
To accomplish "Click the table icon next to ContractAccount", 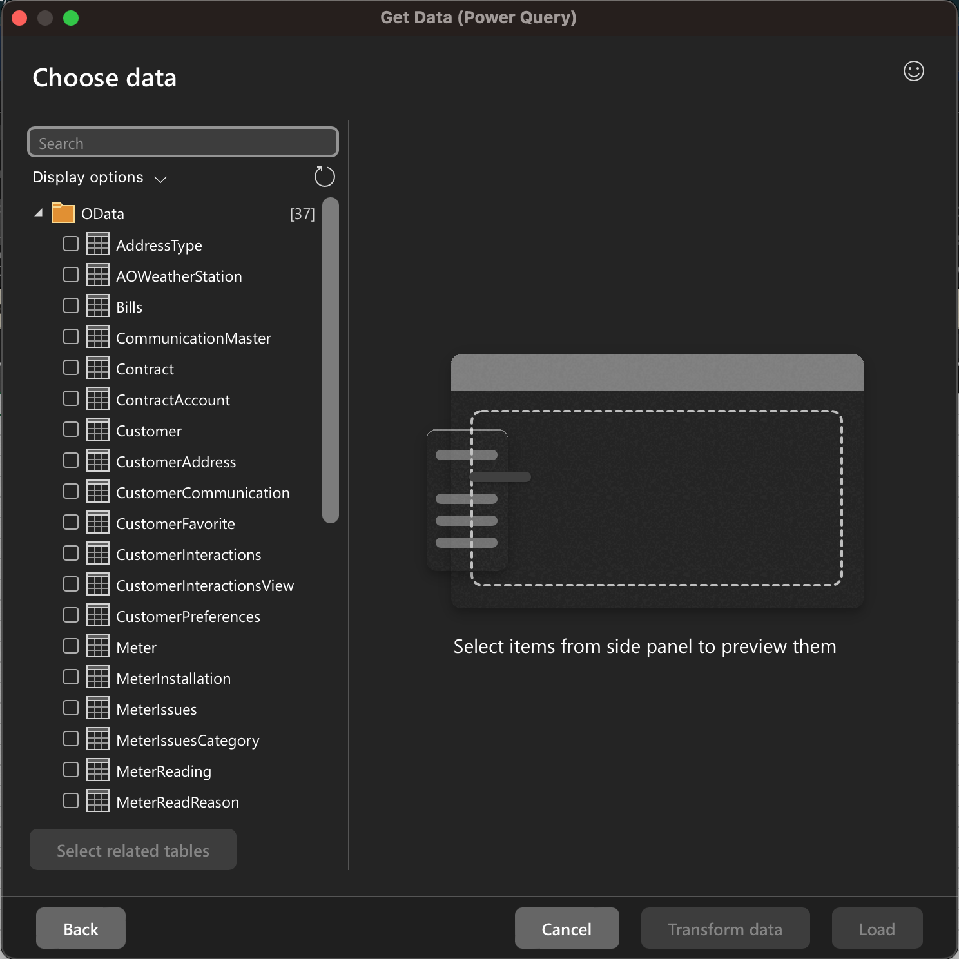I will click(98, 399).
